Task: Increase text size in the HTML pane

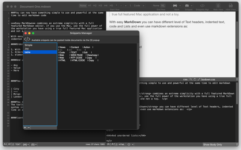Action: [x=113, y=144]
